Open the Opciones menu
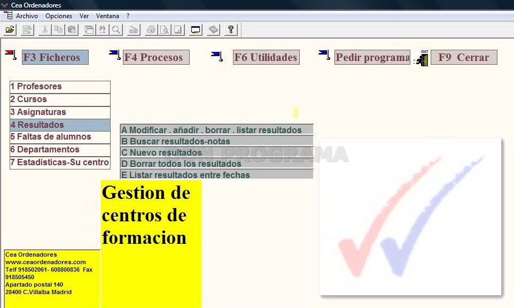The width and height of the screenshot is (514, 308). point(59,16)
